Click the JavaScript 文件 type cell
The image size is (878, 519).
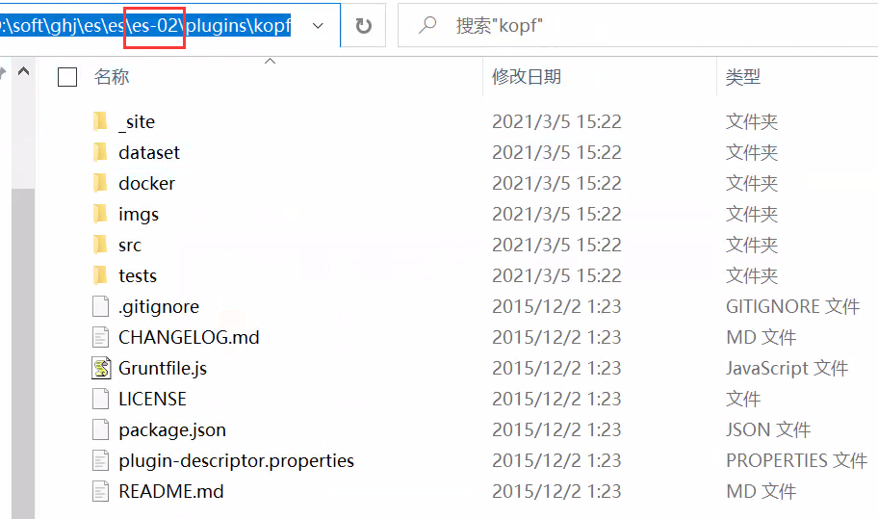[x=787, y=368]
